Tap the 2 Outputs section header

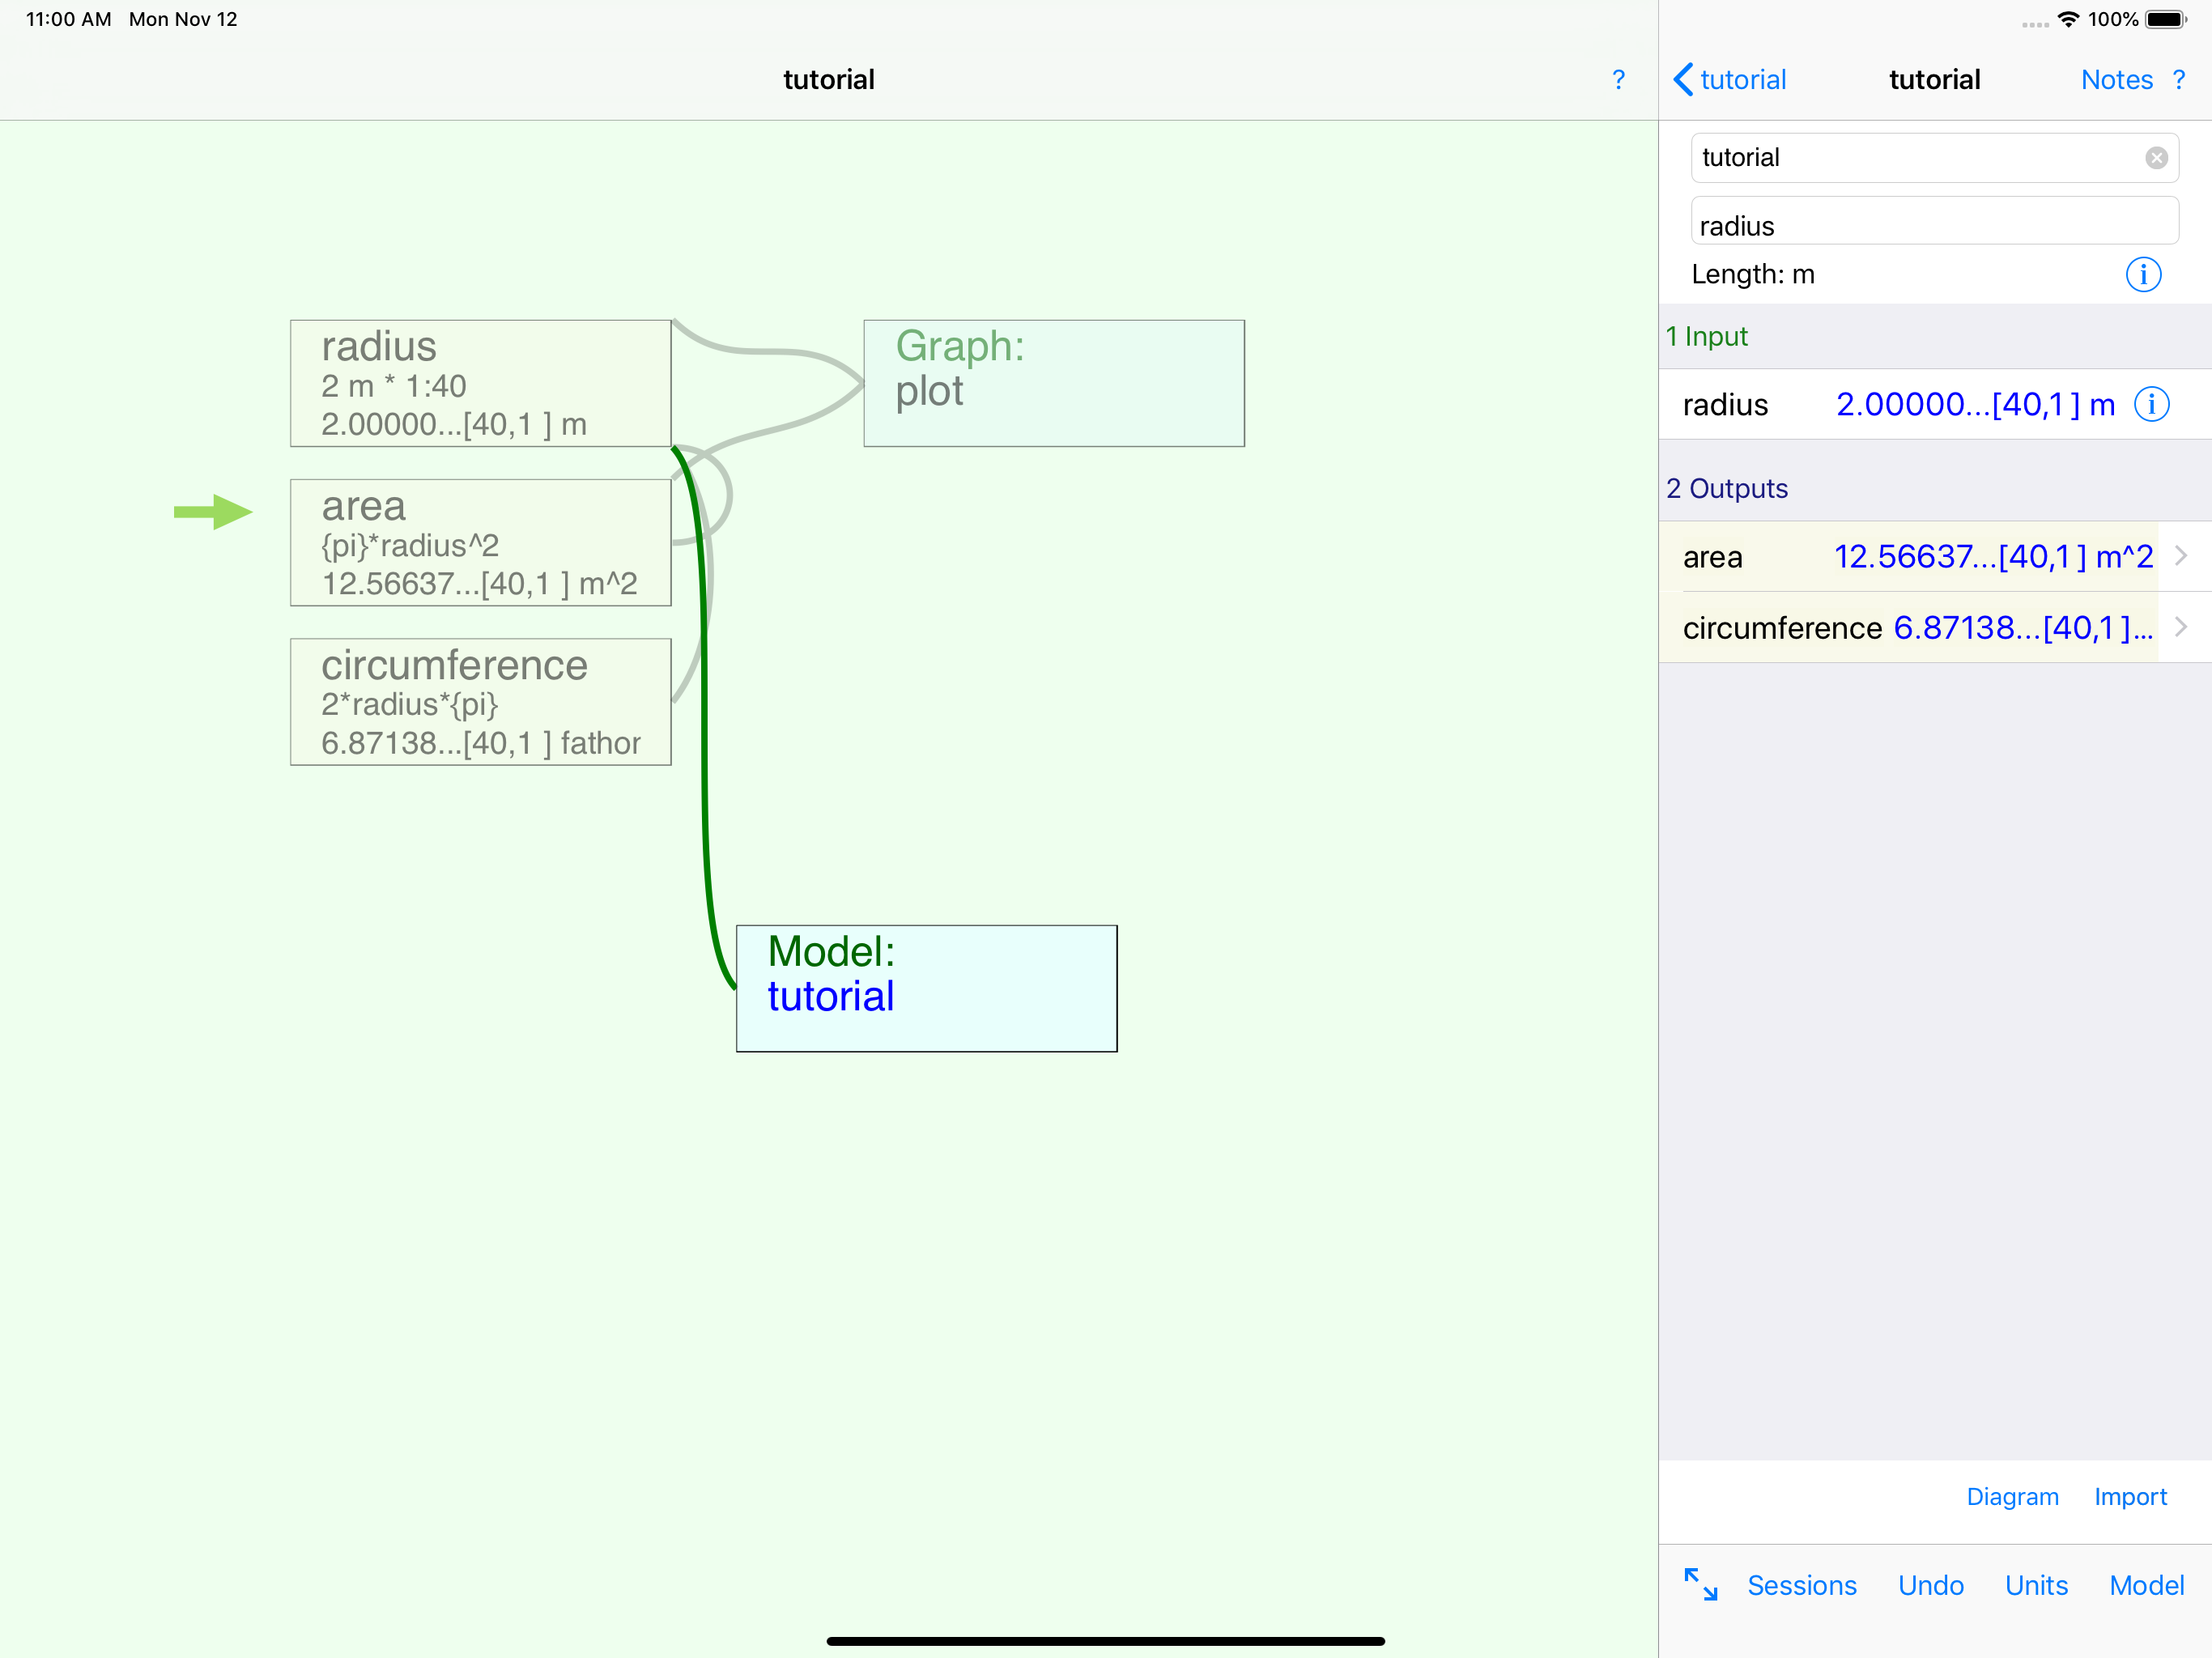point(1727,488)
